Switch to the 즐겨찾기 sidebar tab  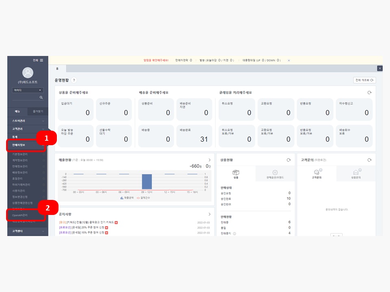pos(37,111)
